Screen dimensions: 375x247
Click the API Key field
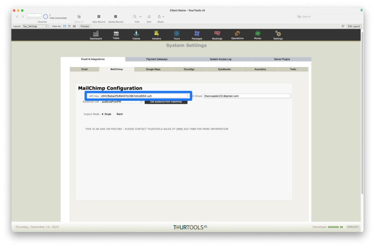[x=144, y=96]
